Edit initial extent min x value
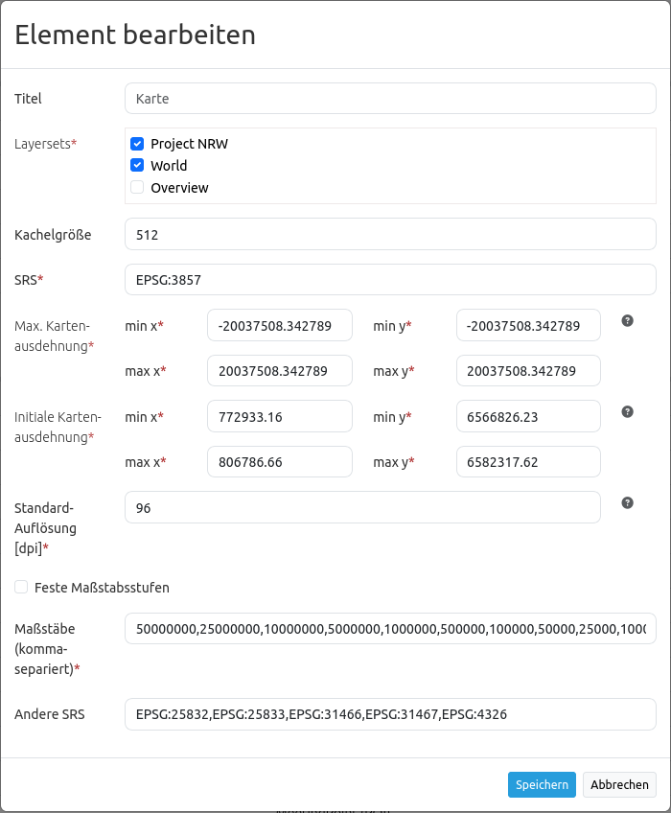Image resolution: width=671 pixels, height=813 pixels. click(x=279, y=416)
